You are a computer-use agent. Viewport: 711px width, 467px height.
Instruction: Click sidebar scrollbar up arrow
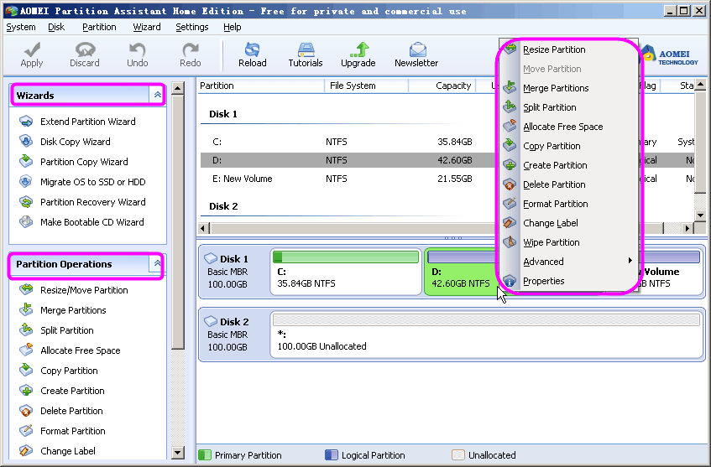(178, 88)
